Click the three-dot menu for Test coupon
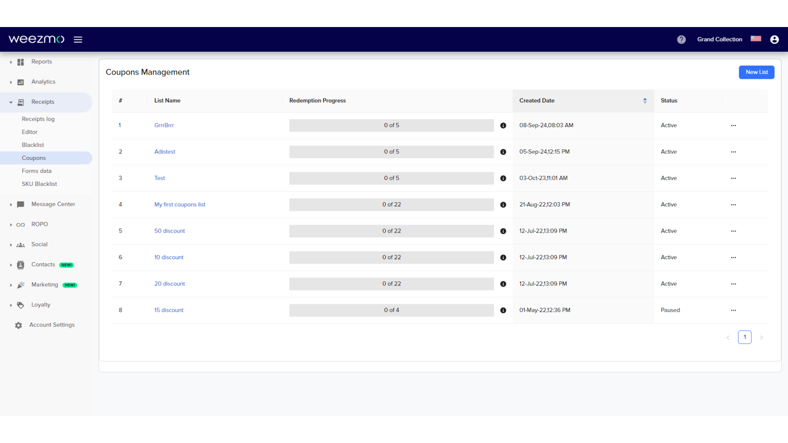This screenshot has height=443, width=788. [x=733, y=178]
